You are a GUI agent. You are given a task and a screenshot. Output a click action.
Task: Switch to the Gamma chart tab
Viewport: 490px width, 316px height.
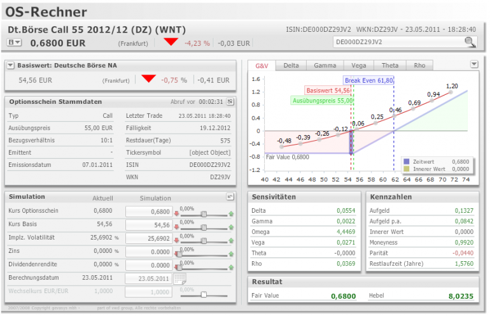point(325,66)
